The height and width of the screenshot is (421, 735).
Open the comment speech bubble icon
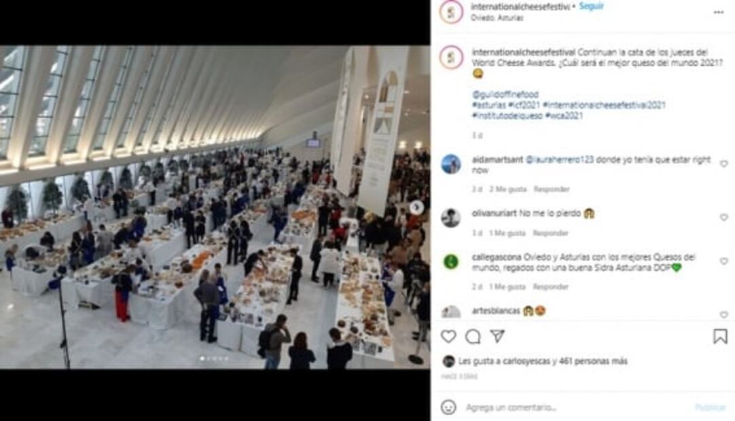tap(473, 337)
